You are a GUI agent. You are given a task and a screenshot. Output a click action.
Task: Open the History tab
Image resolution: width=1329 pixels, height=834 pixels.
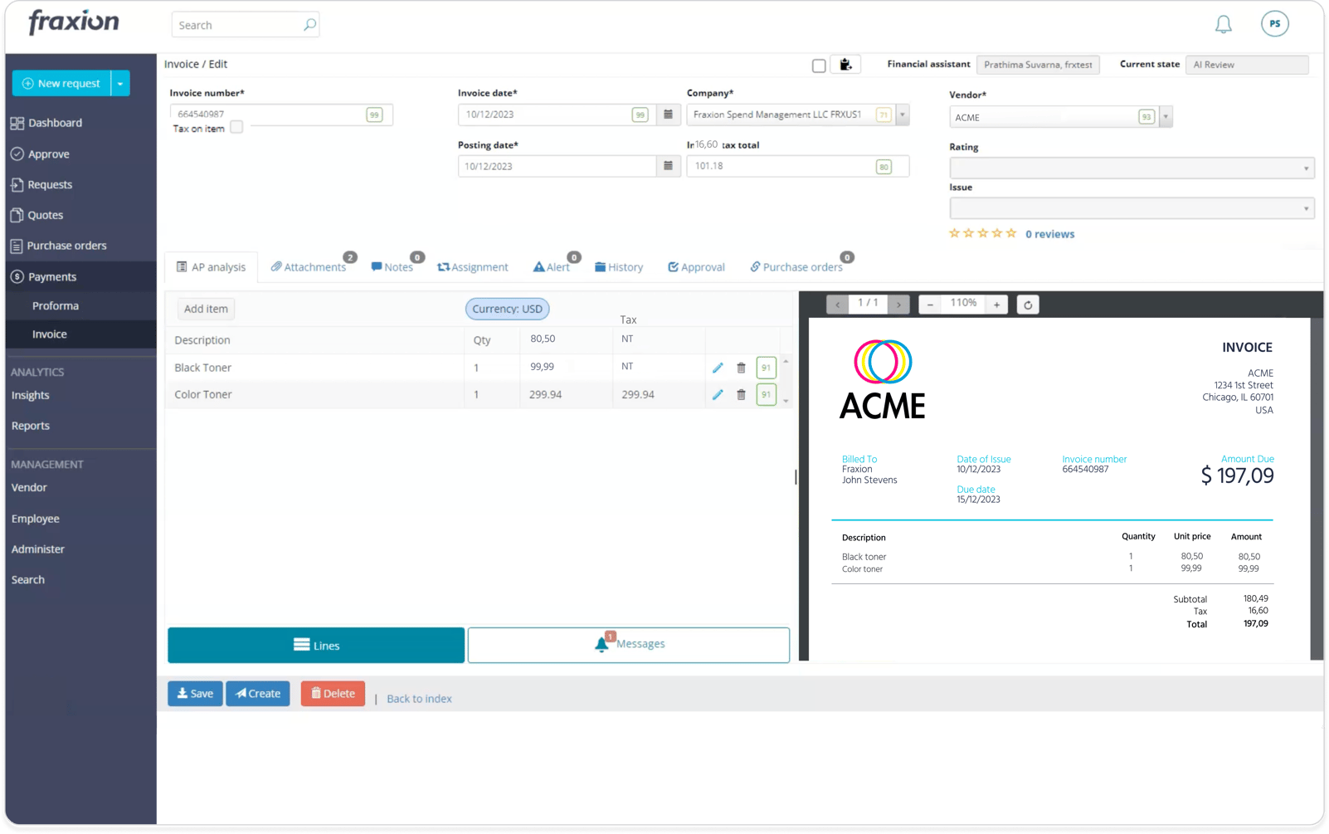tap(619, 266)
